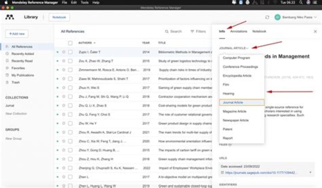Check the Zhou C, Xia W row checkbox

(70, 141)
